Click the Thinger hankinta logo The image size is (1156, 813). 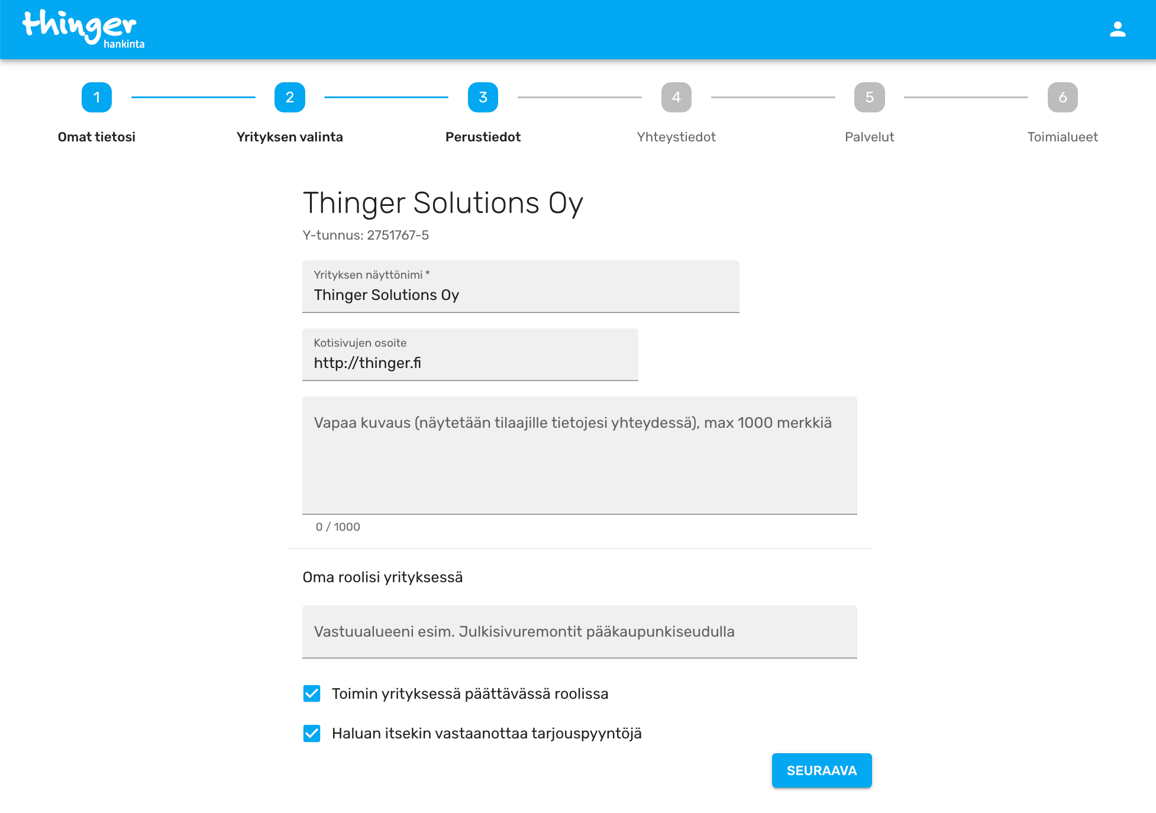pos(83,28)
